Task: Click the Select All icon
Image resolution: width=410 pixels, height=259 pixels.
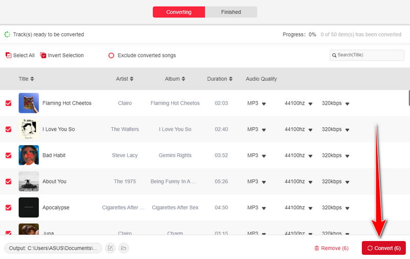Action: [8, 55]
